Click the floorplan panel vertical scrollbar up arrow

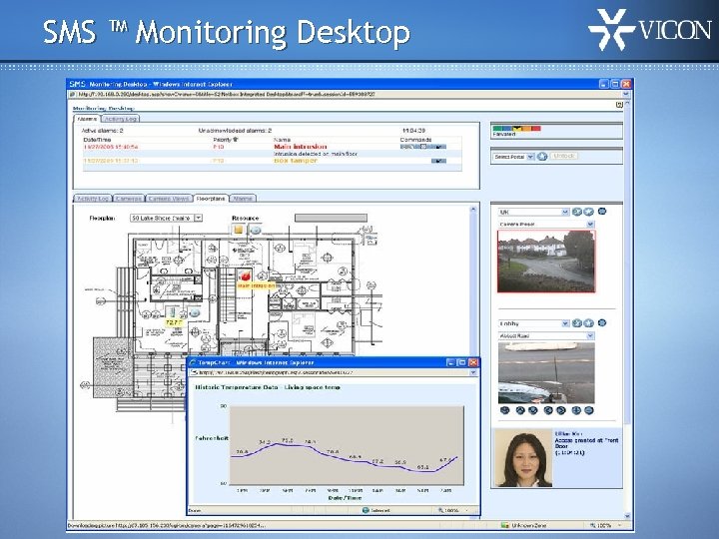coord(473,210)
